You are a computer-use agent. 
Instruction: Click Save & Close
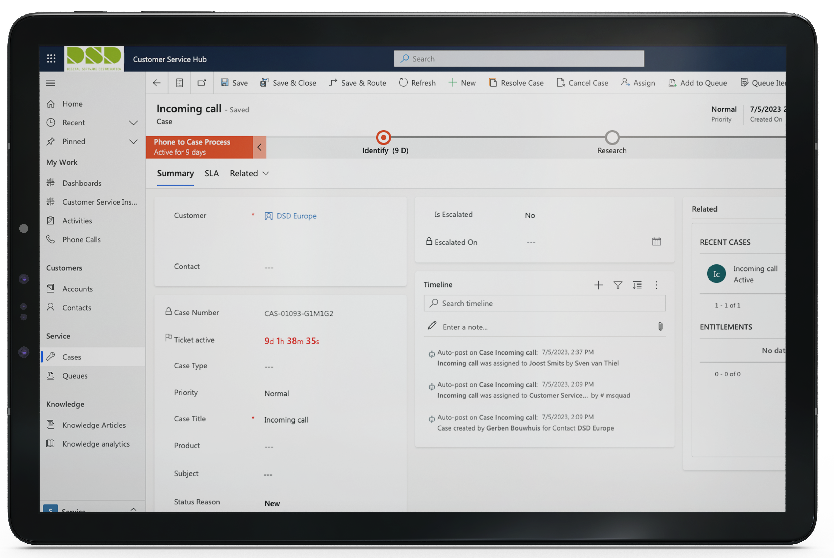coord(288,83)
